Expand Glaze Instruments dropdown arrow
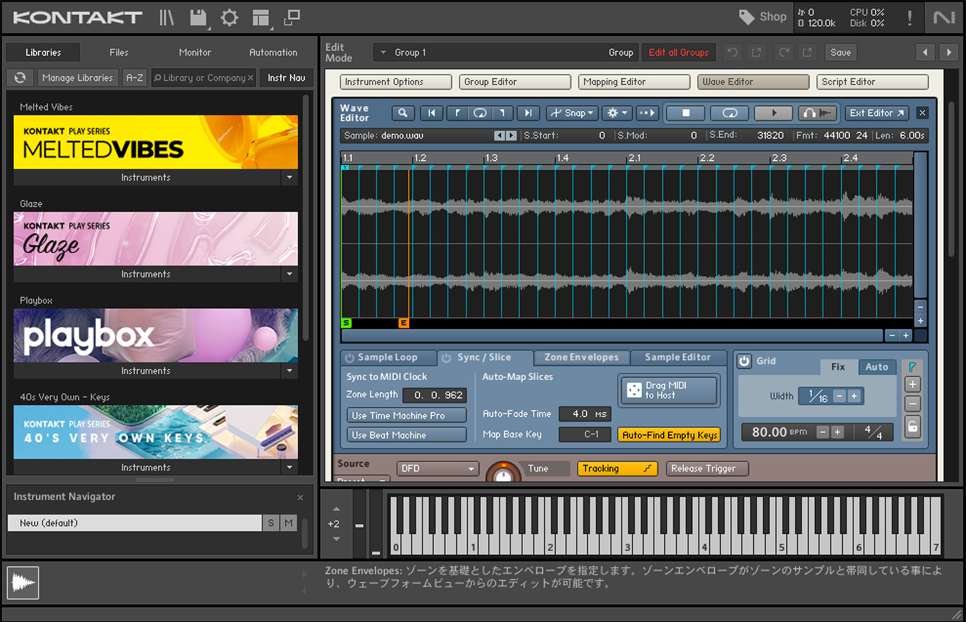This screenshot has width=966, height=622. 290,274
